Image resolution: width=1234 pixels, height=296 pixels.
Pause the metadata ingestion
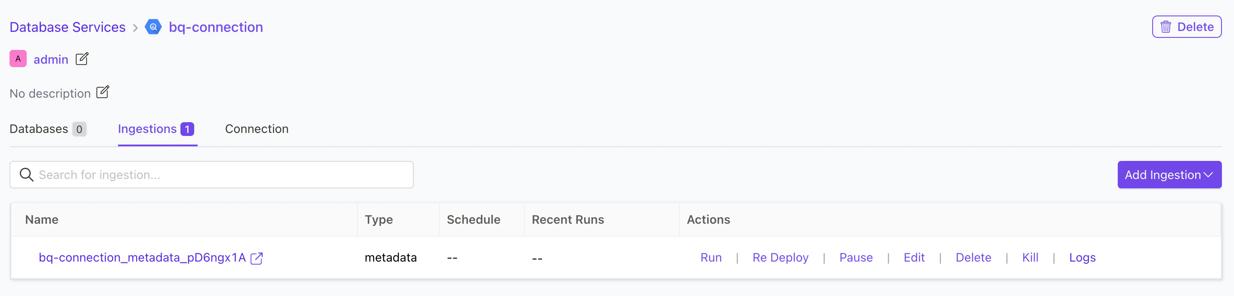[x=856, y=258]
